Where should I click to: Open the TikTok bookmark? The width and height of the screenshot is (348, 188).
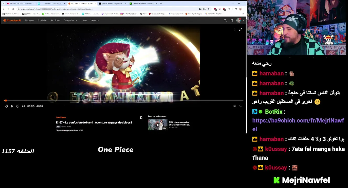[x=31, y=14]
